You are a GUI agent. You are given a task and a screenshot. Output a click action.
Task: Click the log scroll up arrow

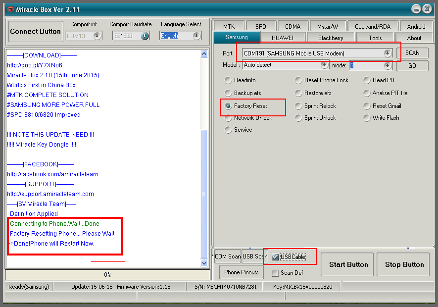pyautogui.click(x=204, y=54)
